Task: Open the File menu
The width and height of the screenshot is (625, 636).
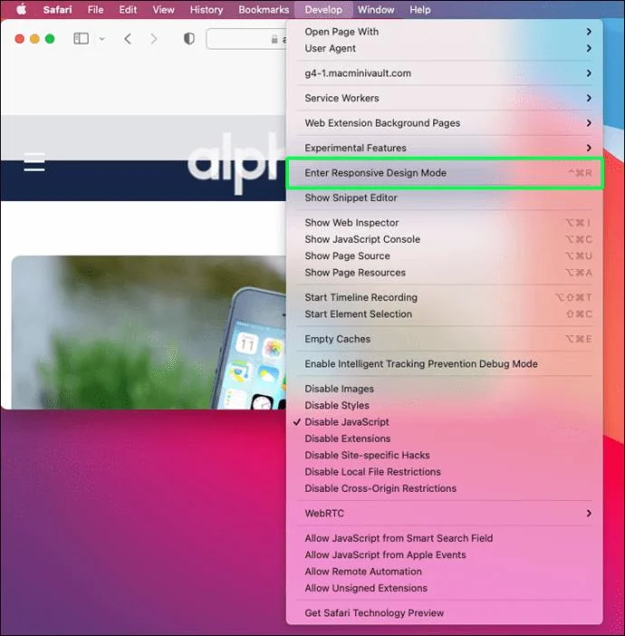Action: (96, 9)
